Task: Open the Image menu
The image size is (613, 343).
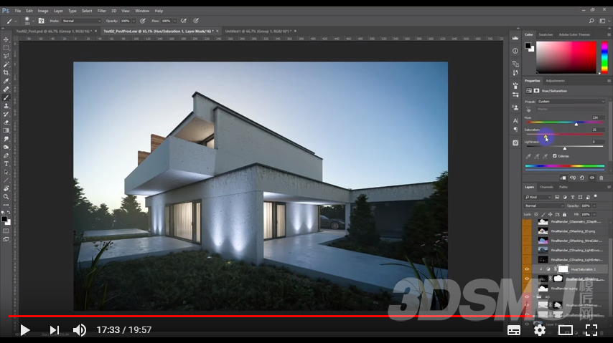Action: click(43, 11)
